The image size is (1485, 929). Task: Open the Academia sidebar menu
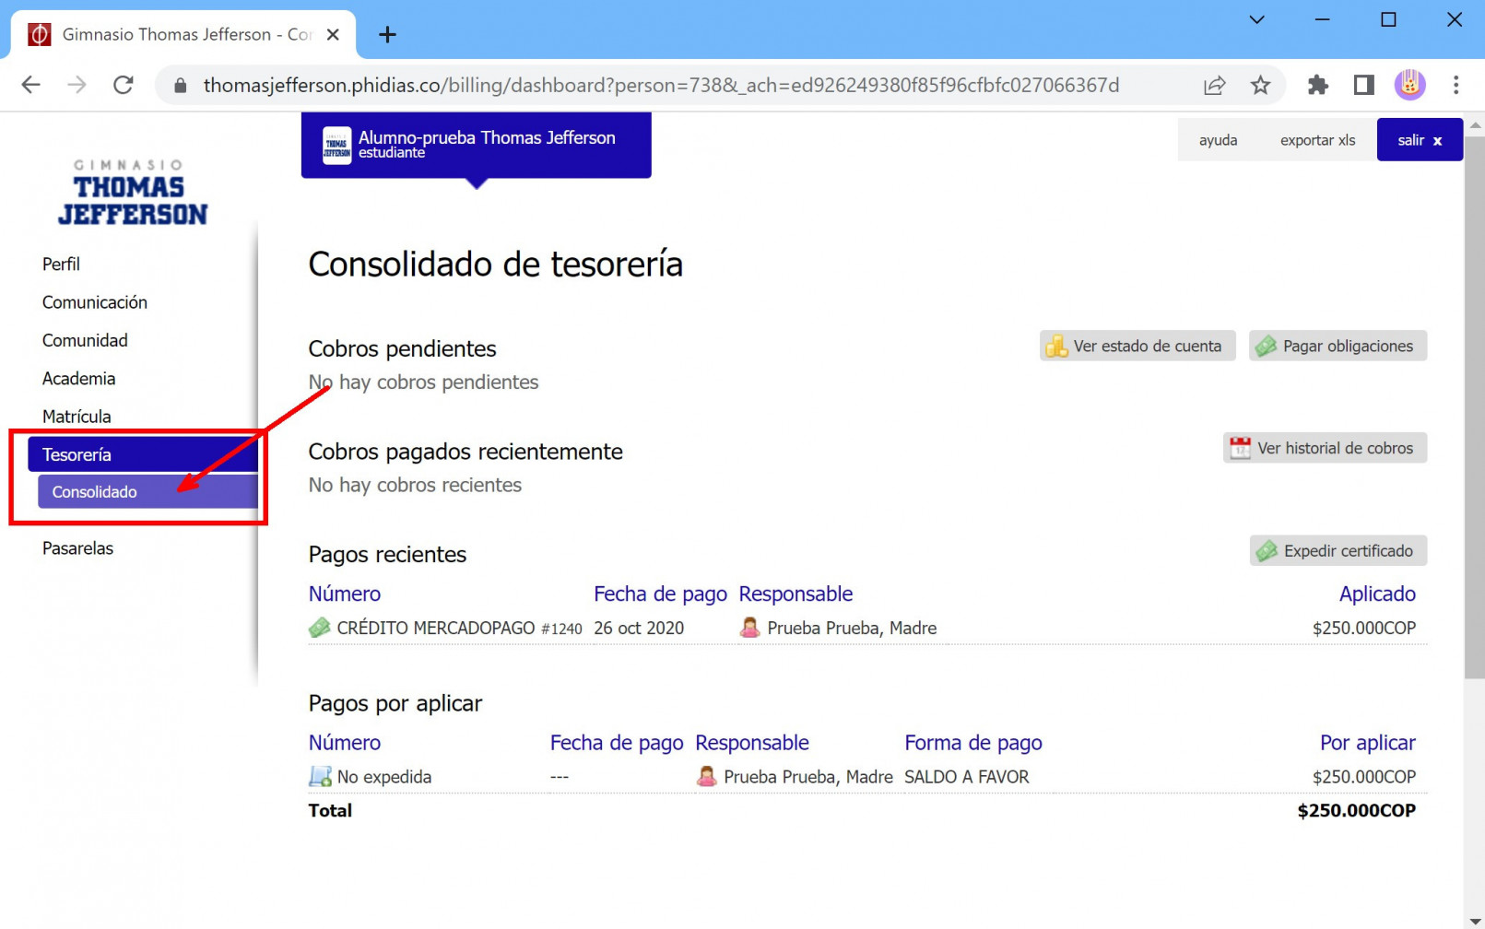(79, 379)
